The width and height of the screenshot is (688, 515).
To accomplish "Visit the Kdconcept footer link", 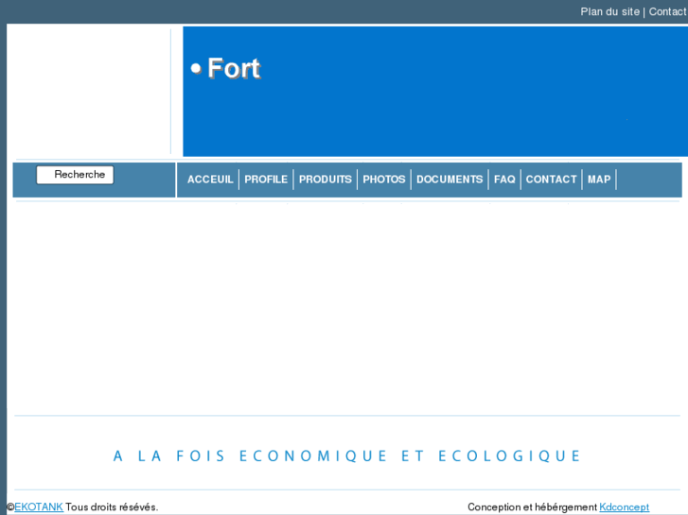I will [624, 507].
